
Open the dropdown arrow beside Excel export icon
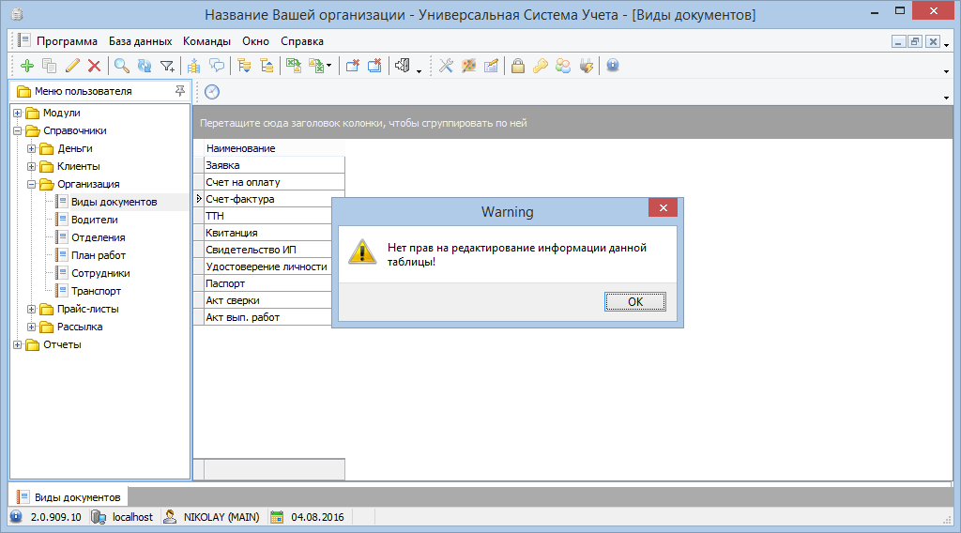point(329,67)
